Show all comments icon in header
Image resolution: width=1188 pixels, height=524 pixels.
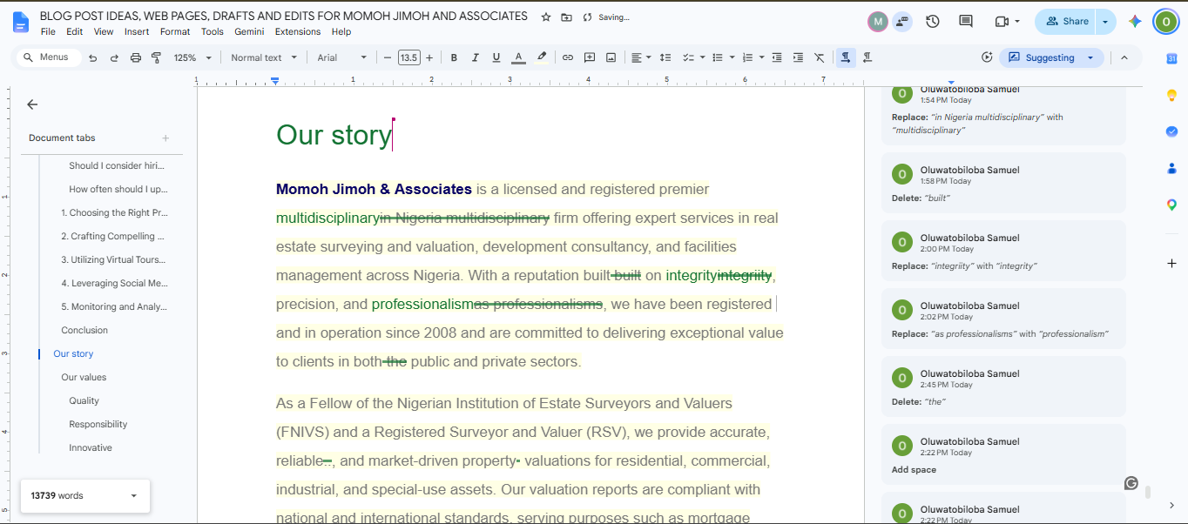click(x=966, y=22)
